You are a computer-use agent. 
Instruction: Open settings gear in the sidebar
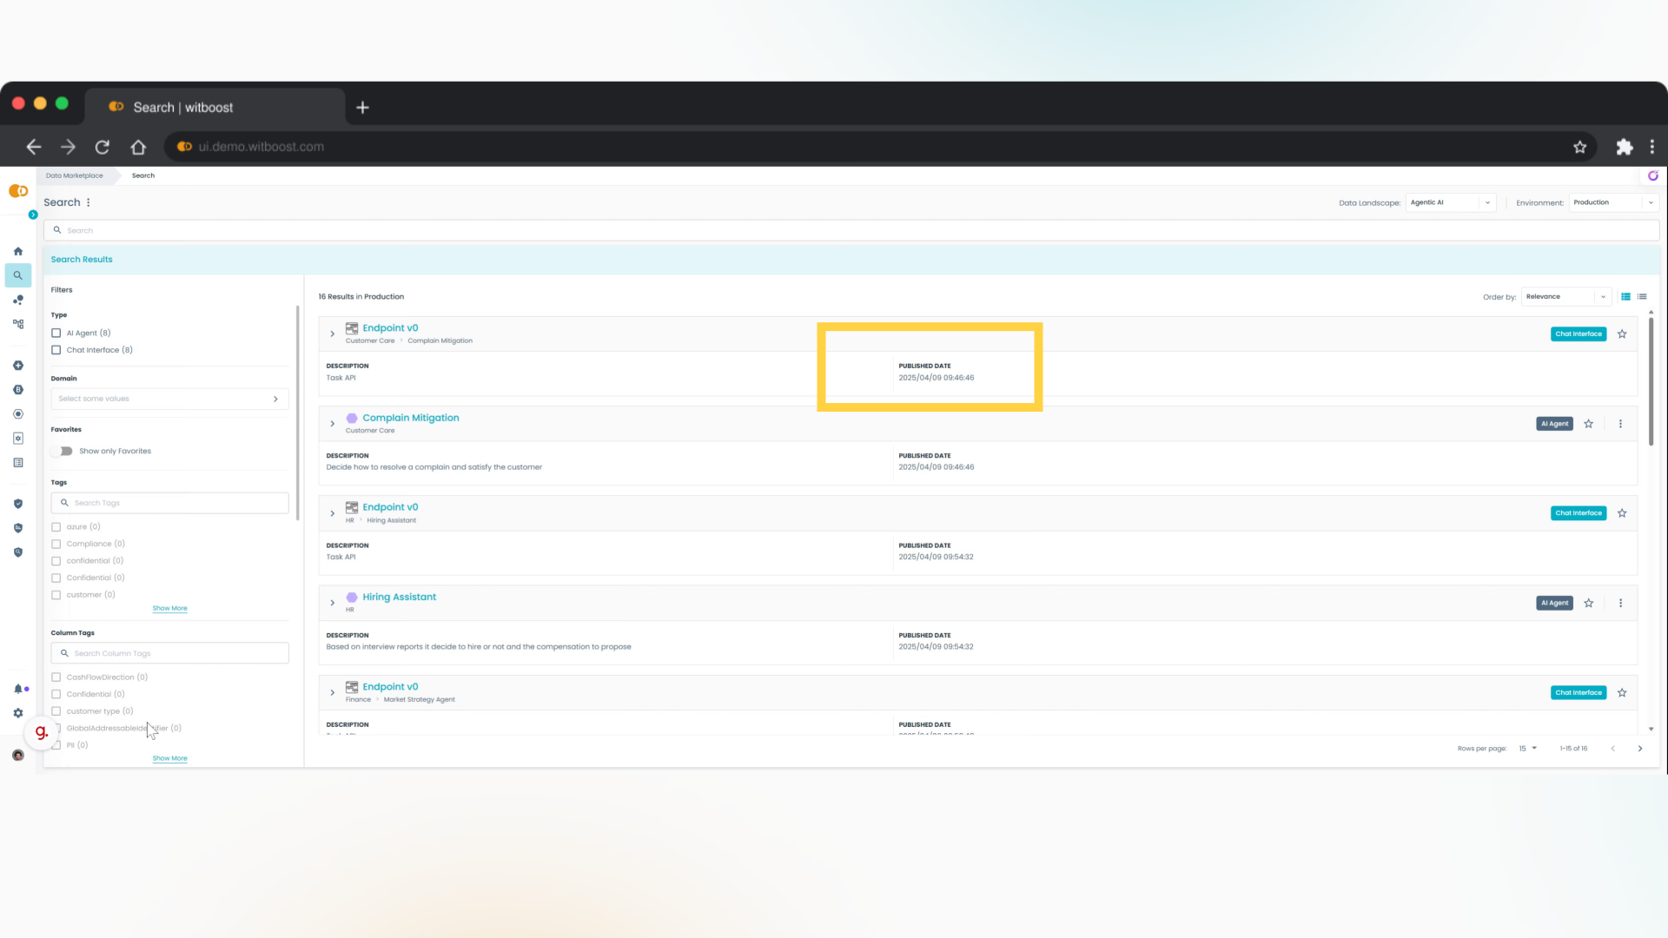pos(17,713)
